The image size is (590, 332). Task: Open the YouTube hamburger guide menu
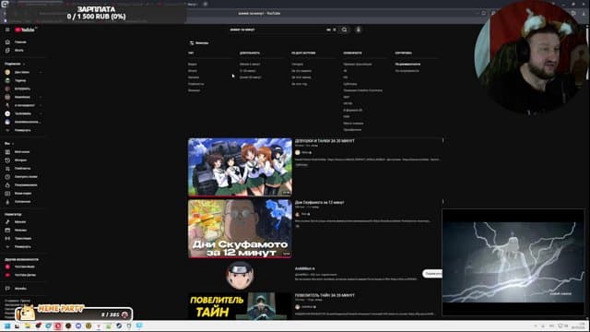tap(7, 30)
